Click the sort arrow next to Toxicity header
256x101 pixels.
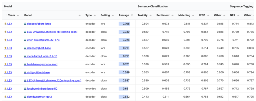151,15
